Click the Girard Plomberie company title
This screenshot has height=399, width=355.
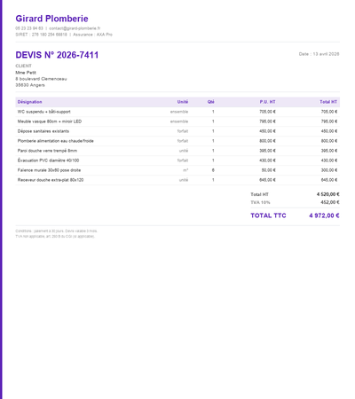pos(51,19)
